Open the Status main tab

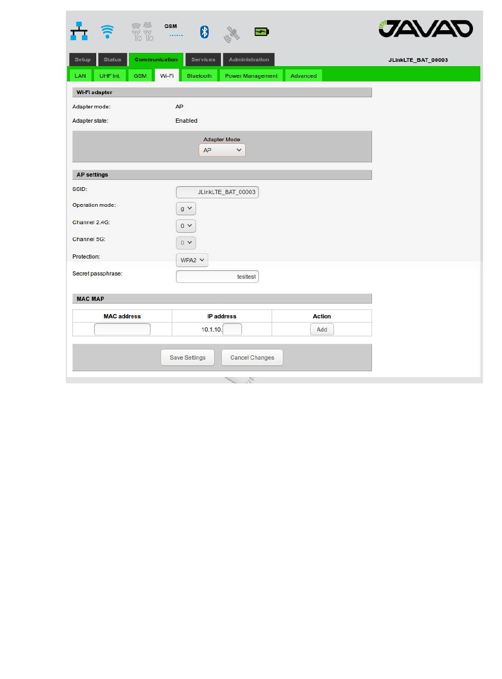click(113, 60)
